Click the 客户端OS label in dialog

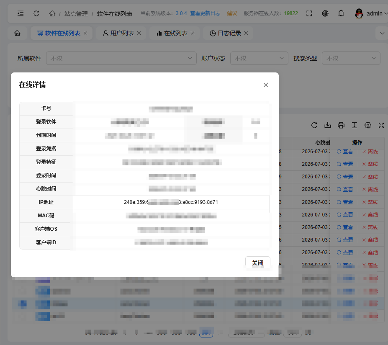46,229
